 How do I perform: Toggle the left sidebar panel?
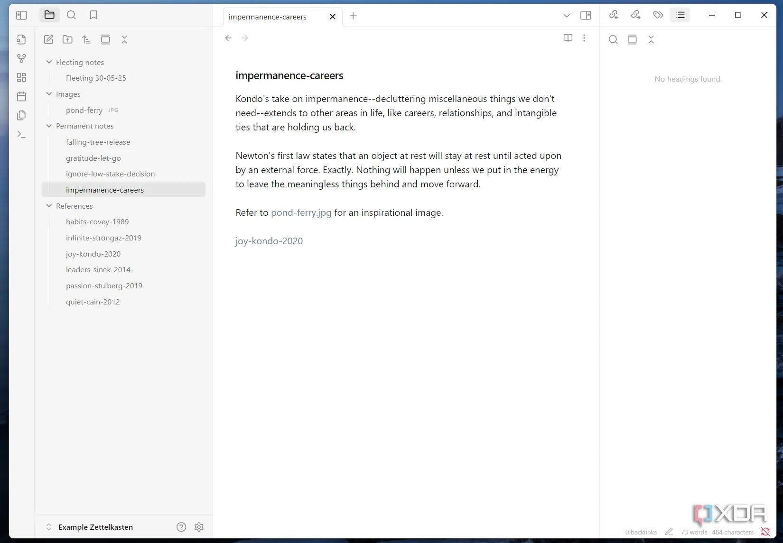[x=21, y=15]
